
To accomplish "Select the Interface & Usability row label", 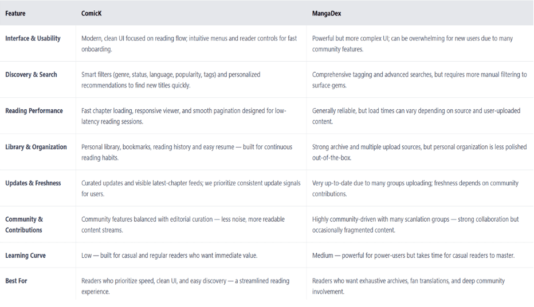I will (33, 38).
